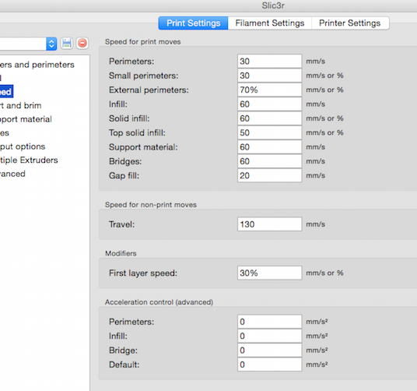The image size is (417, 391).
Task: Switch to the Filament Settings tab
Action: (270, 23)
